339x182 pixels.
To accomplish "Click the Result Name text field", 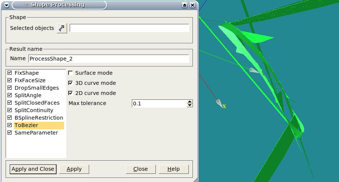I will click(x=109, y=59).
